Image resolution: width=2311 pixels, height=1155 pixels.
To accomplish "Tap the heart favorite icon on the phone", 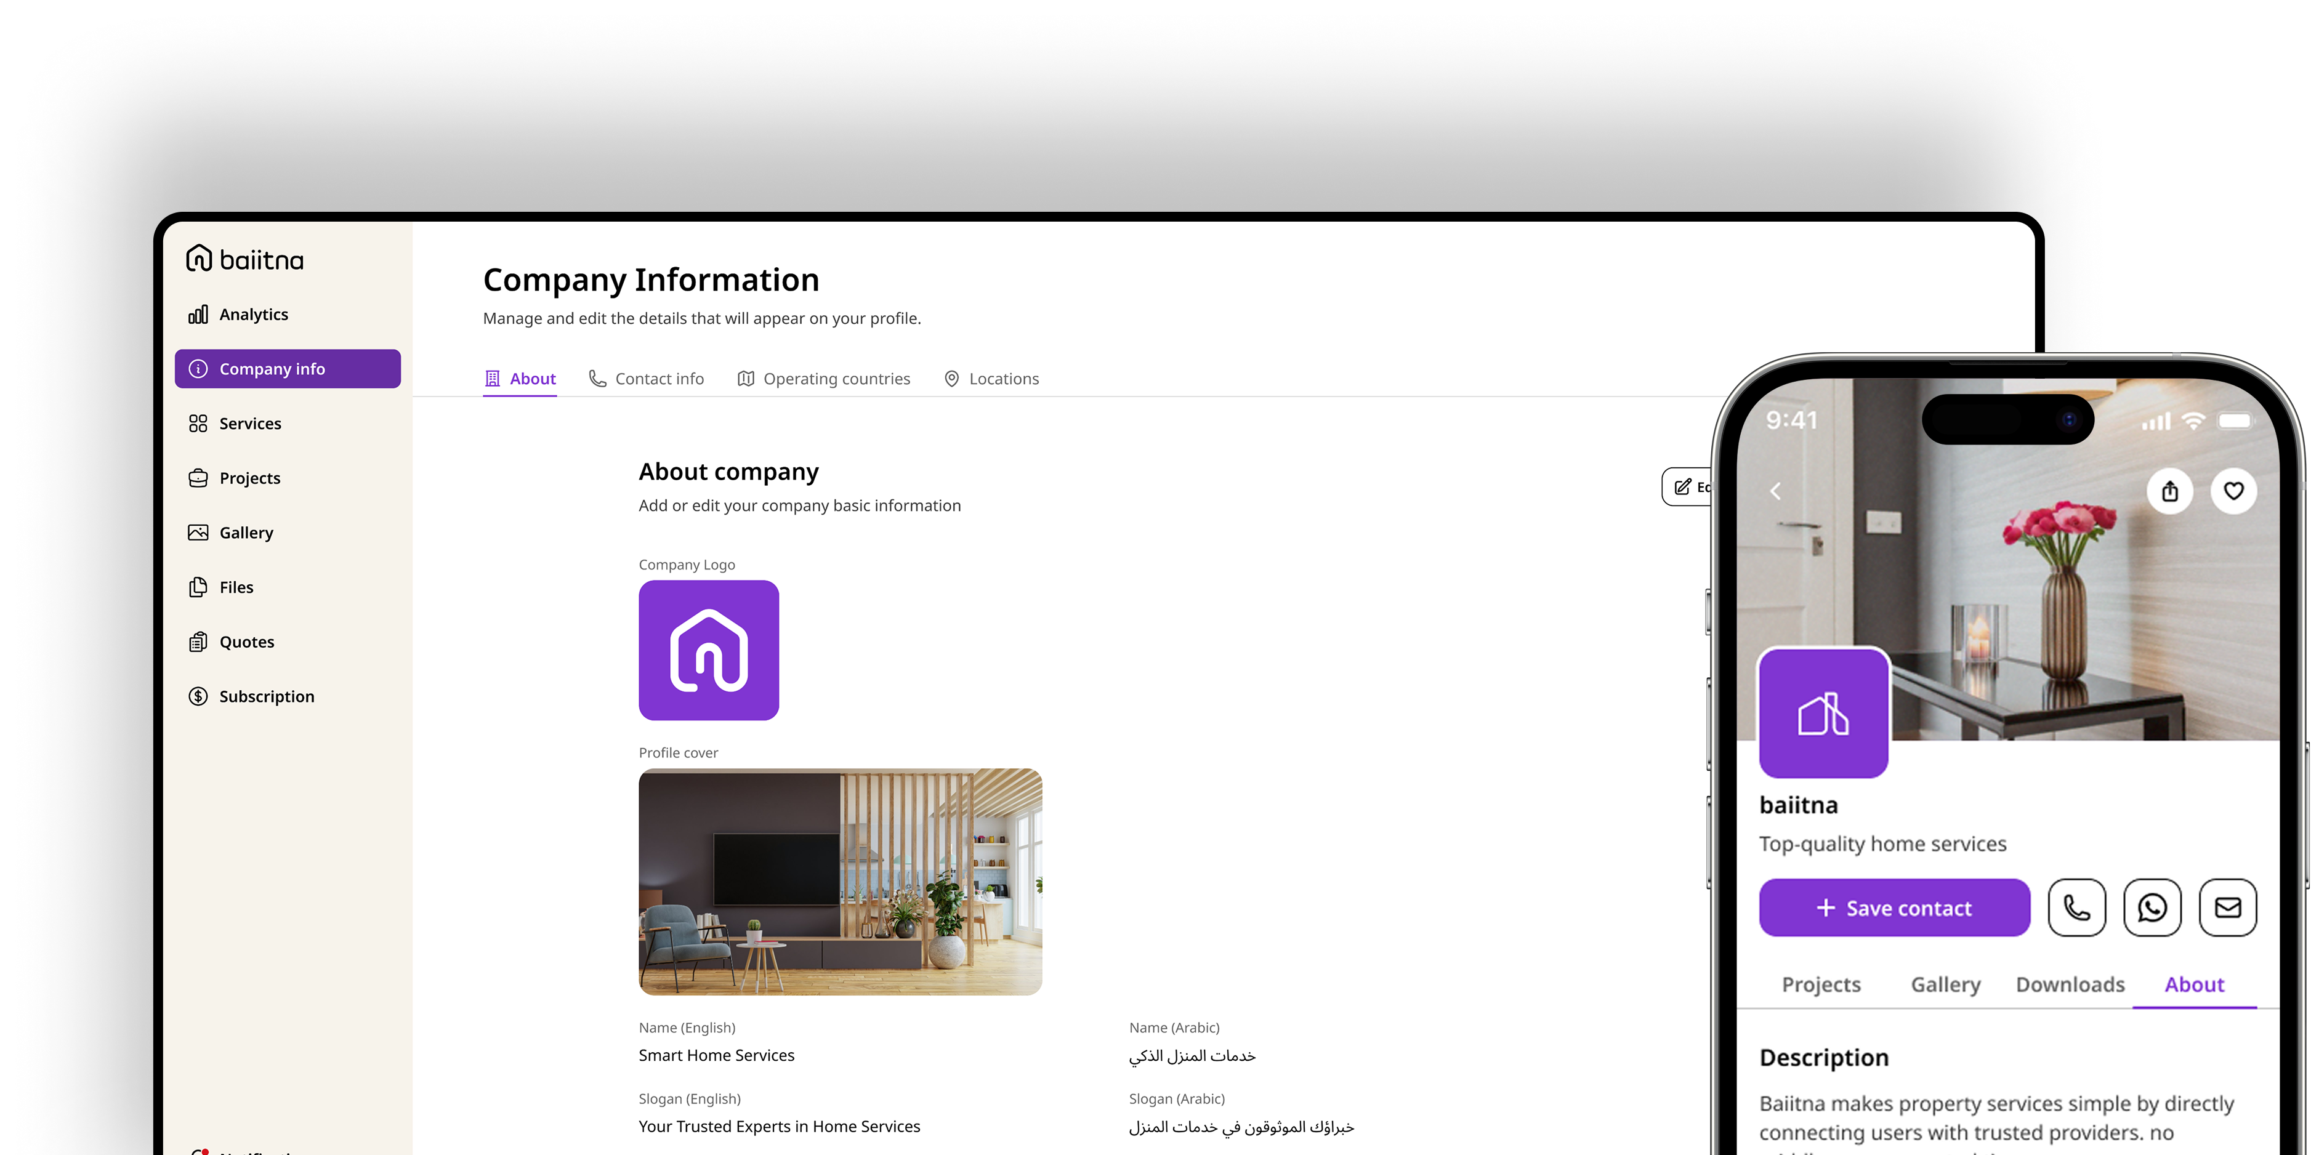I will (x=2234, y=491).
